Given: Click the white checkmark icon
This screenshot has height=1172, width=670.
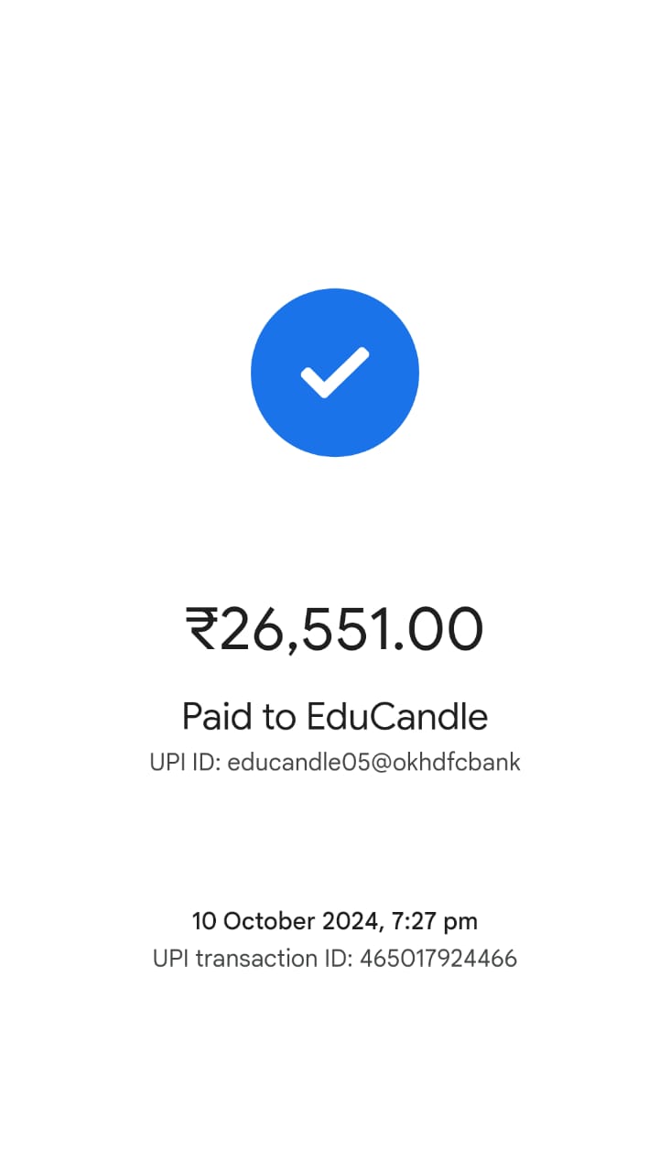Looking at the screenshot, I should 334,373.
